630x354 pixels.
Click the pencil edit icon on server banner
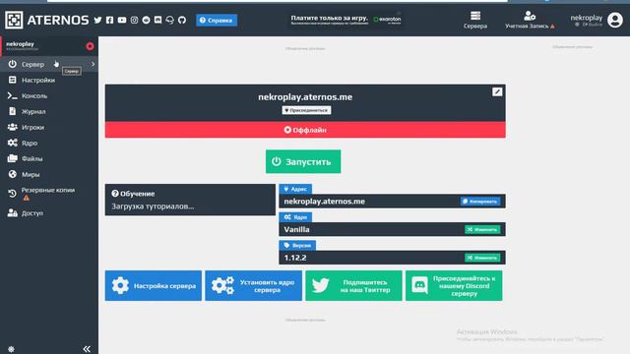pos(497,91)
